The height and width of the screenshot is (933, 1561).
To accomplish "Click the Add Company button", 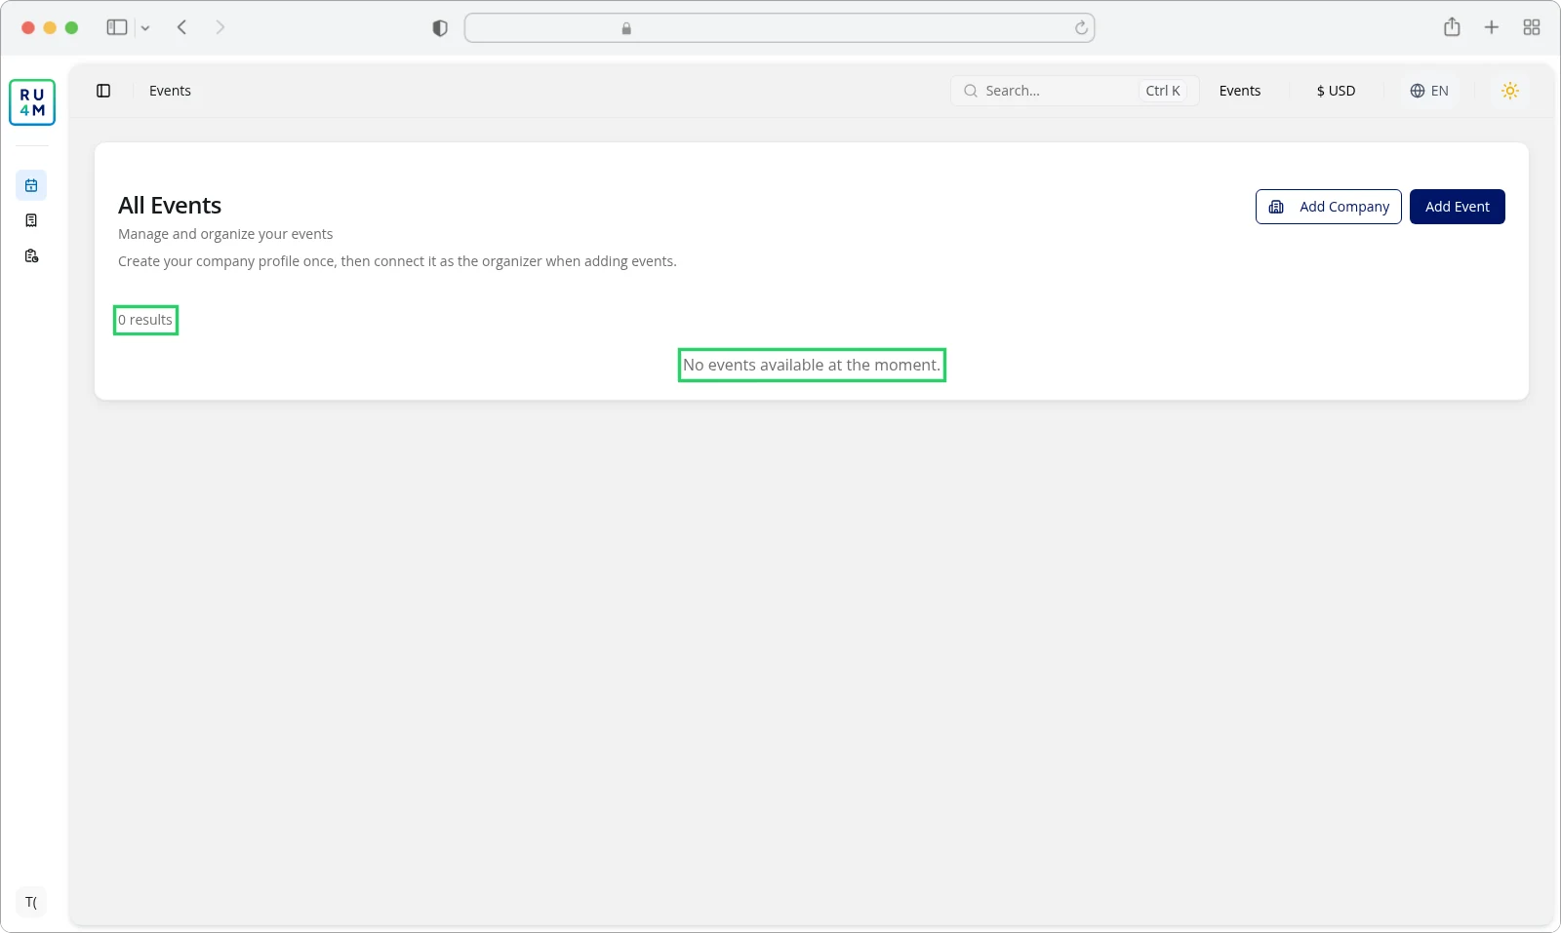I will point(1329,207).
